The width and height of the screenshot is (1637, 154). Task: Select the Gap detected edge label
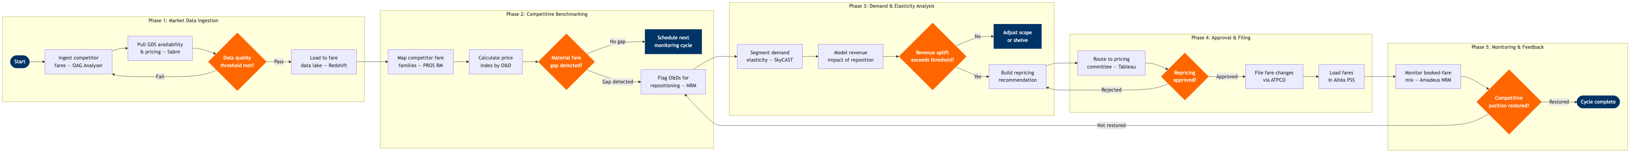pos(618,82)
